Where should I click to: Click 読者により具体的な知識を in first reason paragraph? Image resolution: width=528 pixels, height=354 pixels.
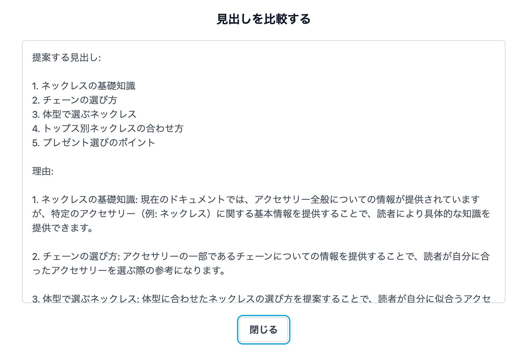point(433,214)
